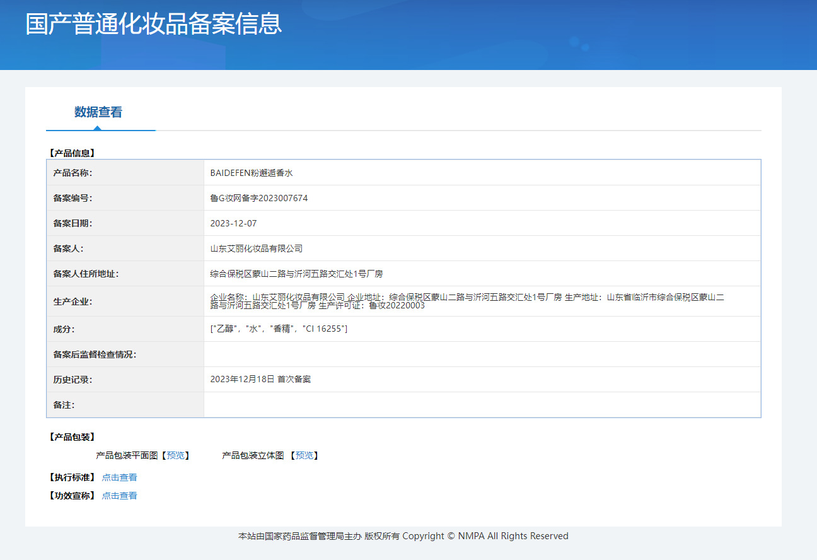The image size is (817, 560).
Task: Click the 备案日期 row label
Action: coord(73,223)
